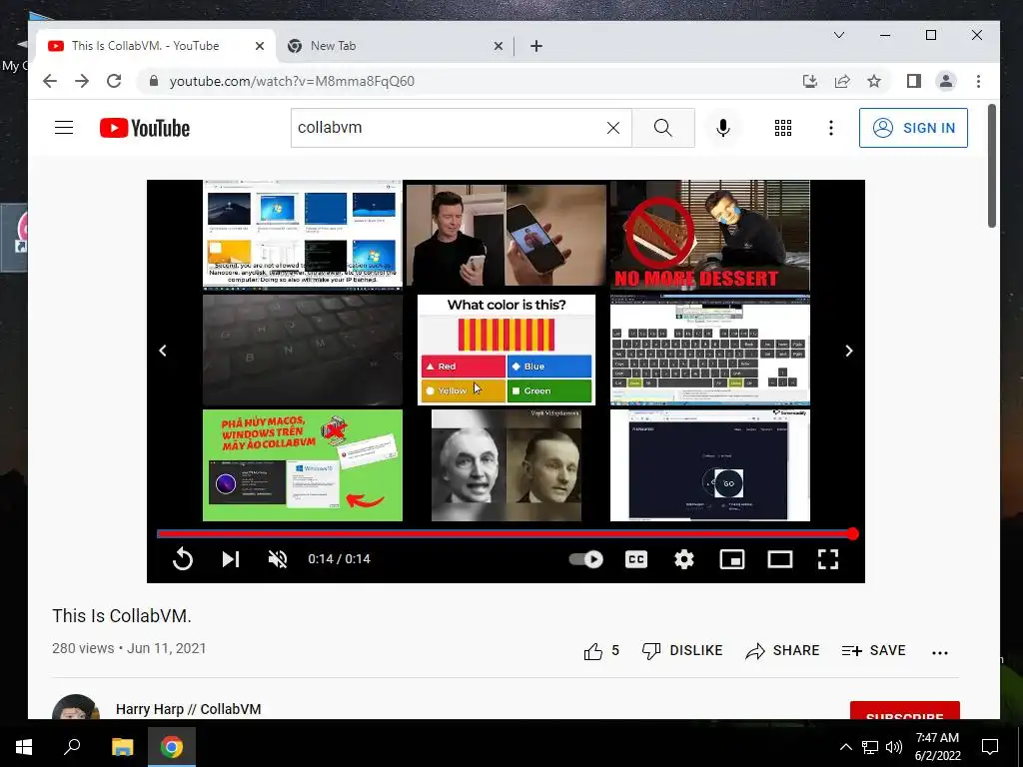Clear the search box text
The image size is (1023, 767).
click(612, 128)
